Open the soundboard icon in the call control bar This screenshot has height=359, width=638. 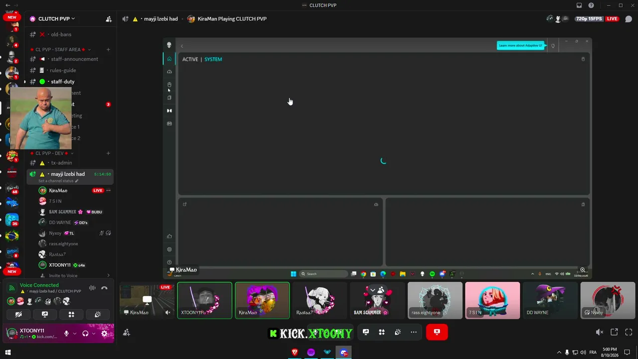398,332
